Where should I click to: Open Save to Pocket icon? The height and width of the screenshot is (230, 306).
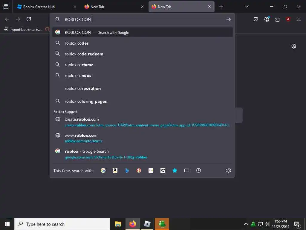point(256,19)
